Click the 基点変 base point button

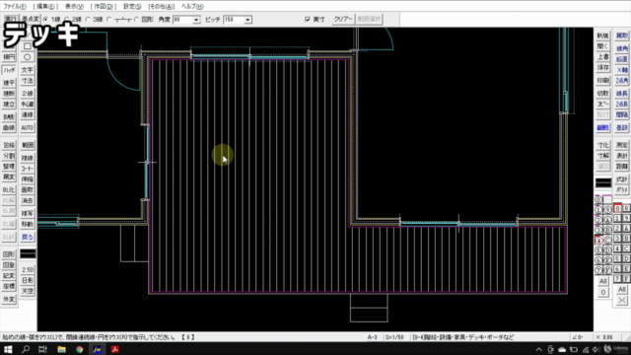pos(31,19)
